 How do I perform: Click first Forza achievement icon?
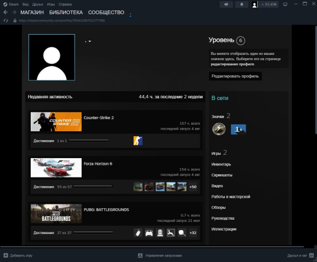pyautogui.click(x=138, y=187)
